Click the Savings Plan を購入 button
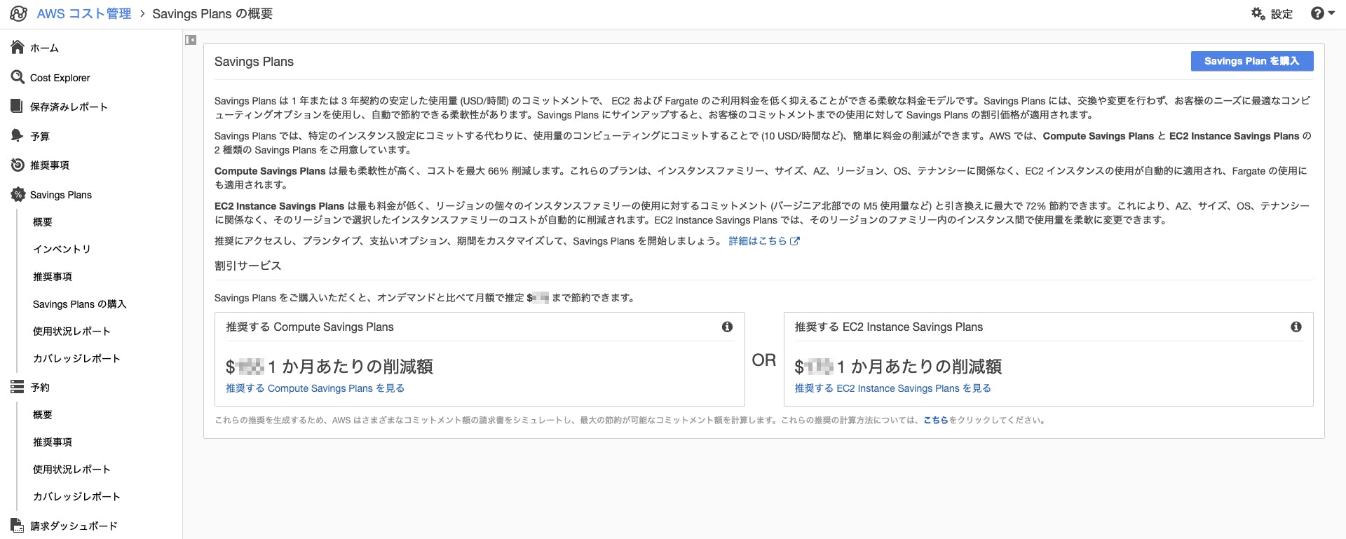 [1252, 61]
